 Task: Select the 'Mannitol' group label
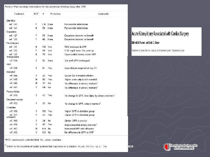11,72
